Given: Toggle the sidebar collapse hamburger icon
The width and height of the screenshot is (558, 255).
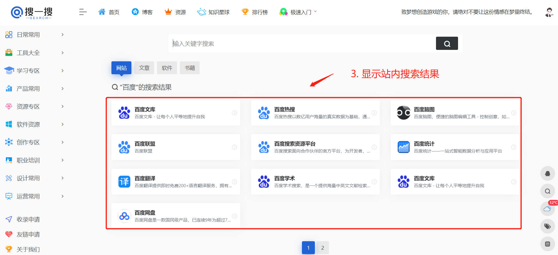Looking at the screenshot, I should 83,12.
